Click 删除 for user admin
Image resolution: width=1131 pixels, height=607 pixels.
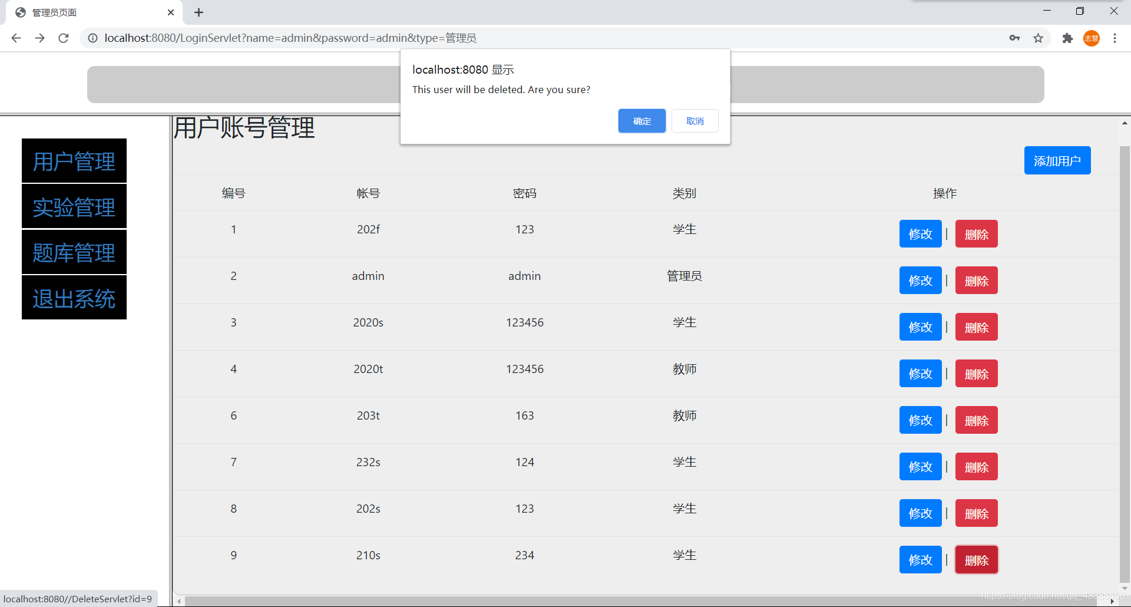pos(976,281)
